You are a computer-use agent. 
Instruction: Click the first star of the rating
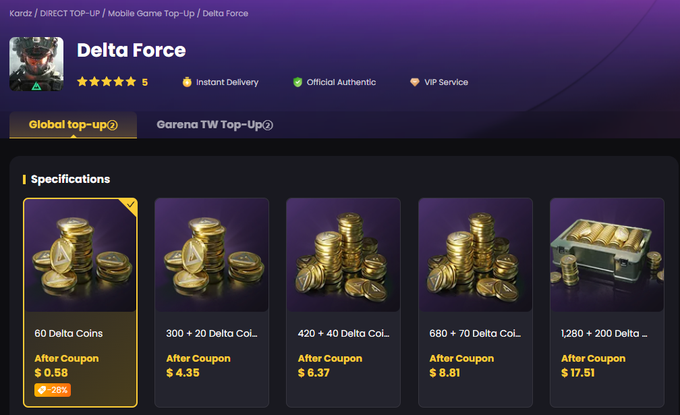point(84,81)
